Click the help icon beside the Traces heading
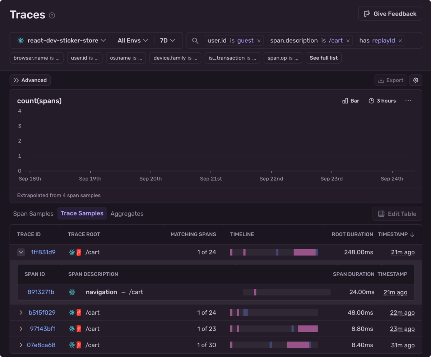Viewport: 431px width, 357px height. tap(52, 15)
